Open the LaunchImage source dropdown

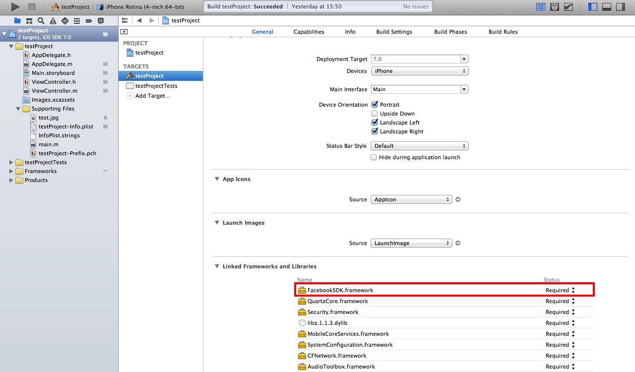411,243
